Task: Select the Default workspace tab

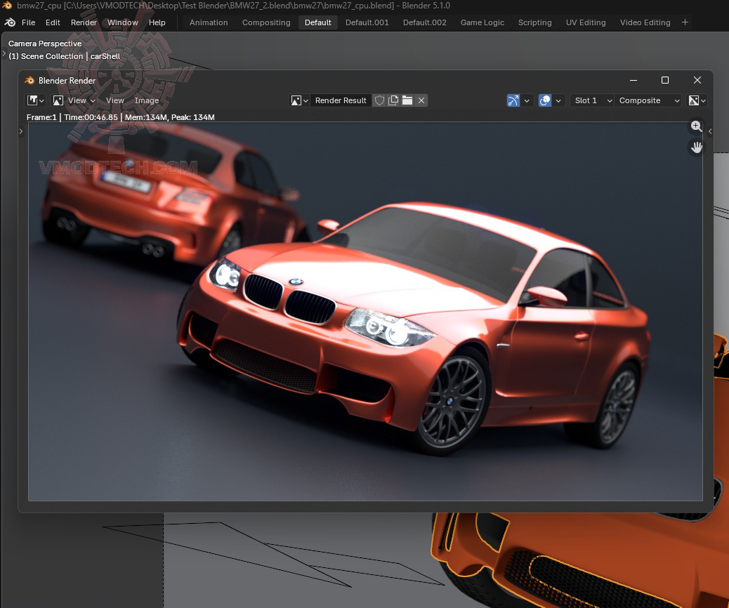Action: [318, 22]
